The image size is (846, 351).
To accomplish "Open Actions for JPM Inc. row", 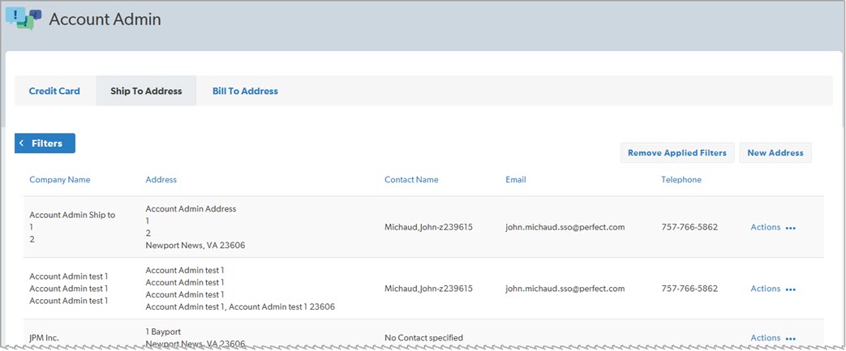I will coord(765,337).
